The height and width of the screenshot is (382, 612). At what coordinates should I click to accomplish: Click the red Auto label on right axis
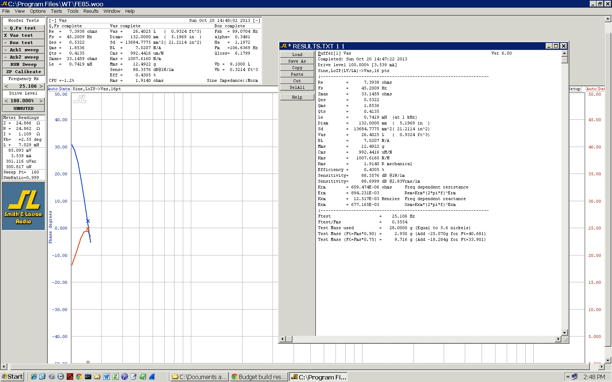point(591,89)
